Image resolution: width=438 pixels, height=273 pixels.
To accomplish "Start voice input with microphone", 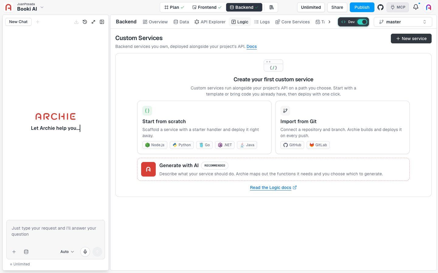I will pos(85,252).
